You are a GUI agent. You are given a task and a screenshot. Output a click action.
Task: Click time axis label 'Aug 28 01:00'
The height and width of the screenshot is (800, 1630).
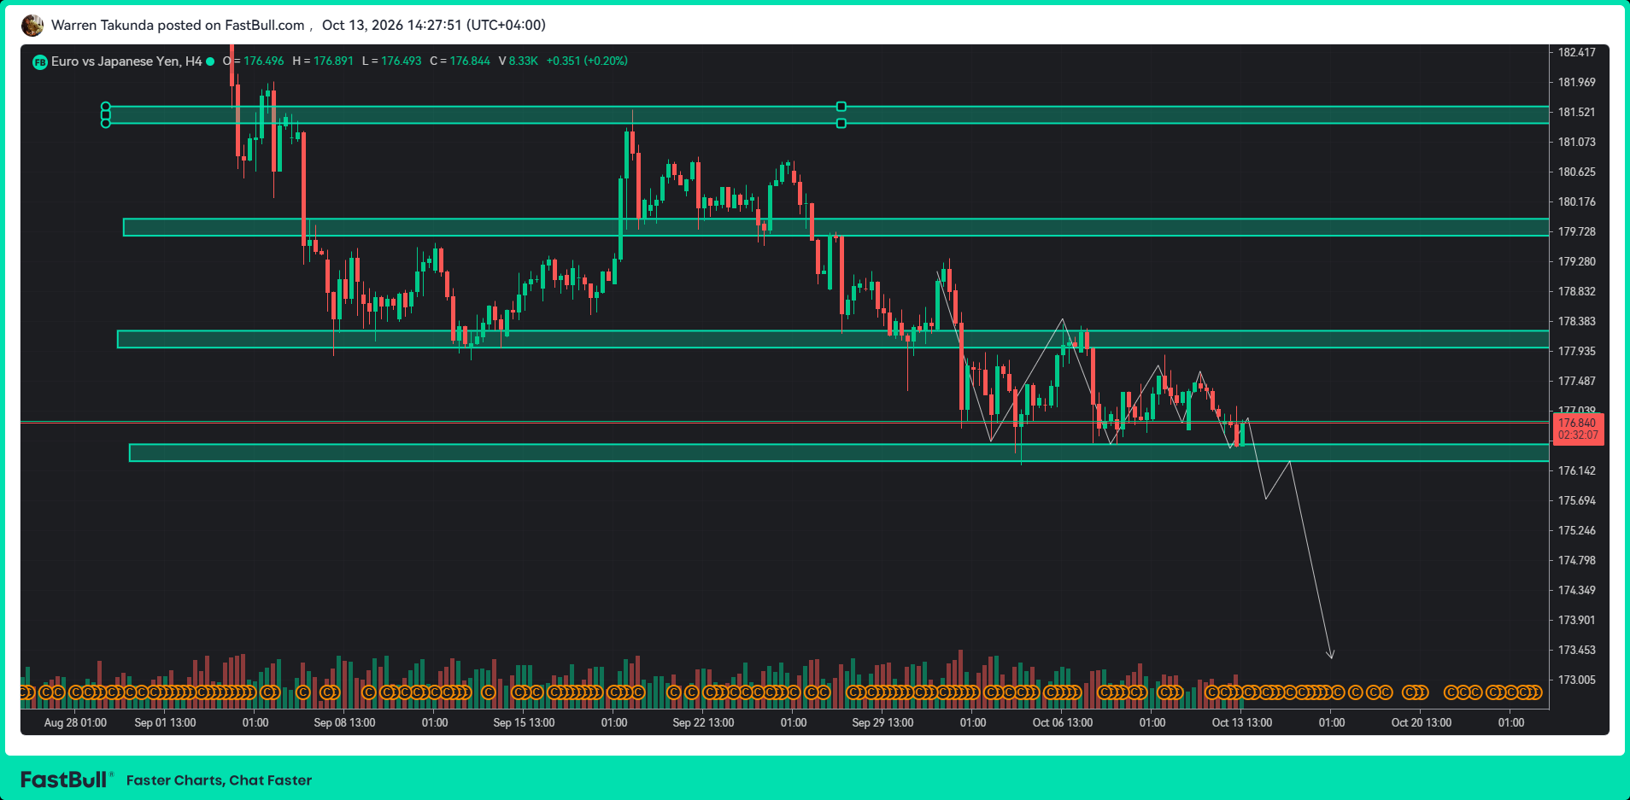[75, 723]
